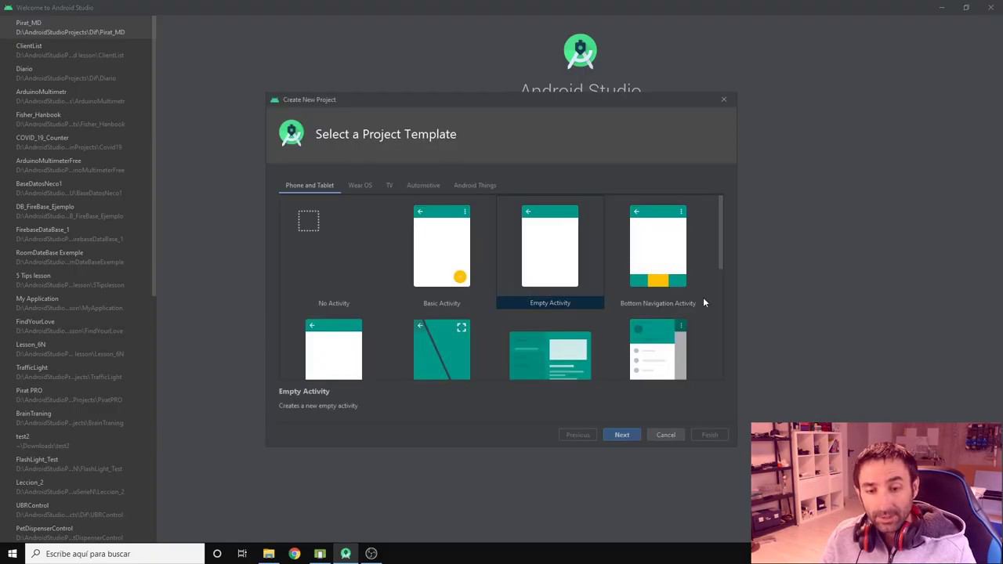Open the Windows Start menu
The image size is (1003, 564).
click(x=12, y=554)
